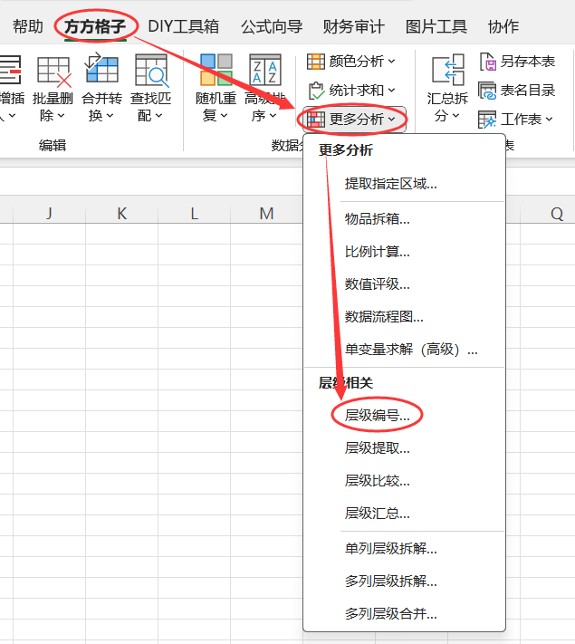The width and height of the screenshot is (575, 644).
Task: Expand the 颜色分析 dropdown
Action: click(351, 62)
